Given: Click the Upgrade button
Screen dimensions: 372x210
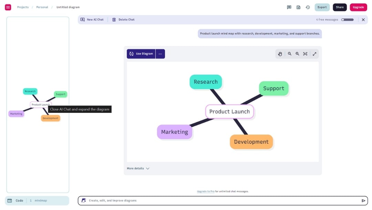Looking at the screenshot, I should click(x=358, y=7).
